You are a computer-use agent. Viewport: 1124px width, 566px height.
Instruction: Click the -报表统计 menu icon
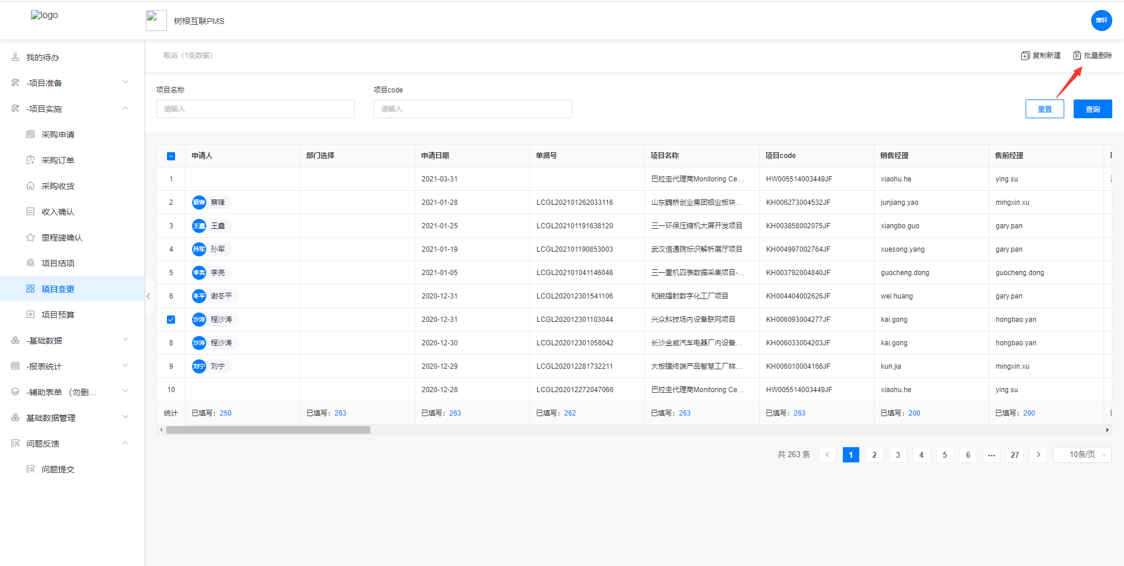click(x=15, y=366)
